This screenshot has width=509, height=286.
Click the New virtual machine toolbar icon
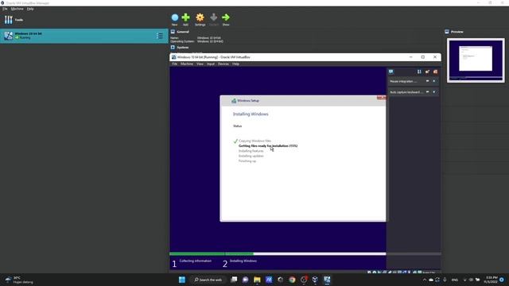point(175,17)
